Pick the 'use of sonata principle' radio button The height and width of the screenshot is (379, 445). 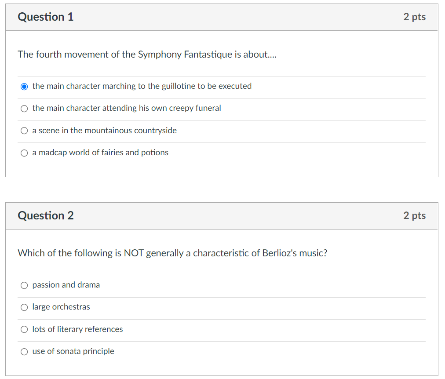click(x=24, y=352)
